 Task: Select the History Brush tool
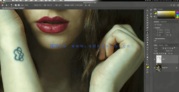pos(147,35)
